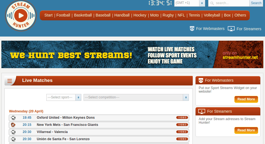Open the GMT +1 timezone dropdown
The height and width of the screenshot is (144, 265).
pos(189,3)
